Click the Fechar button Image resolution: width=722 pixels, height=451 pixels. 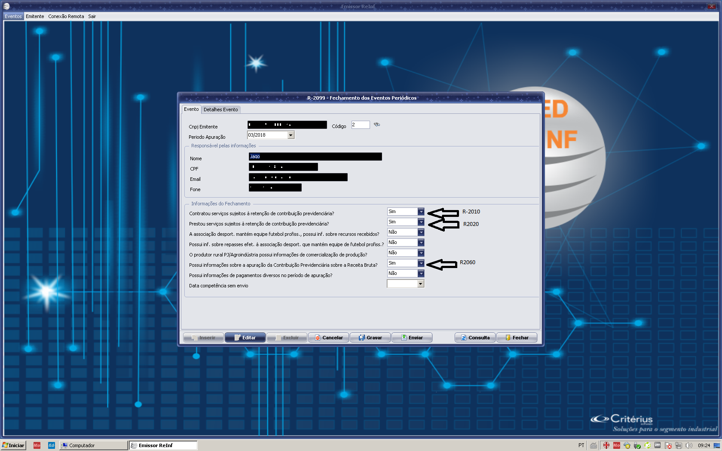click(x=517, y=338)
